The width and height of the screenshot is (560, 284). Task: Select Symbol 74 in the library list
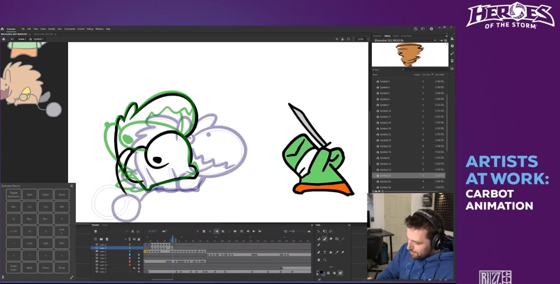409,152
